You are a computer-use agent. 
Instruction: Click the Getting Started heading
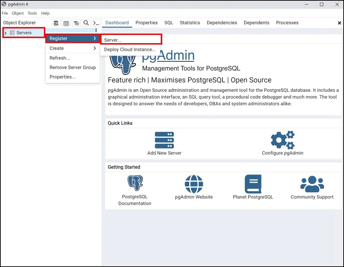(124, 167)
